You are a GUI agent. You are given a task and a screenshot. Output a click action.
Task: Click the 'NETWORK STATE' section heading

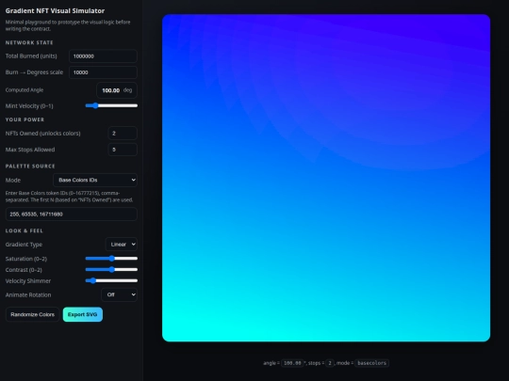pyautogui.click(x=29, y=42)
